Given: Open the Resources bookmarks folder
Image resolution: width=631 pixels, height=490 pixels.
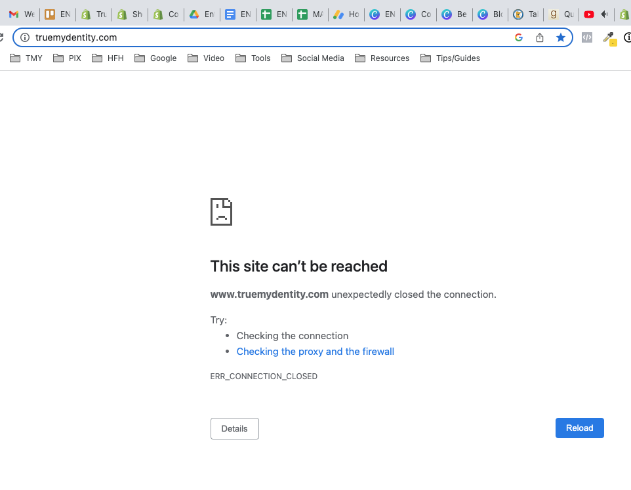Looking at the screenshot, I should (x=382, y=58).
